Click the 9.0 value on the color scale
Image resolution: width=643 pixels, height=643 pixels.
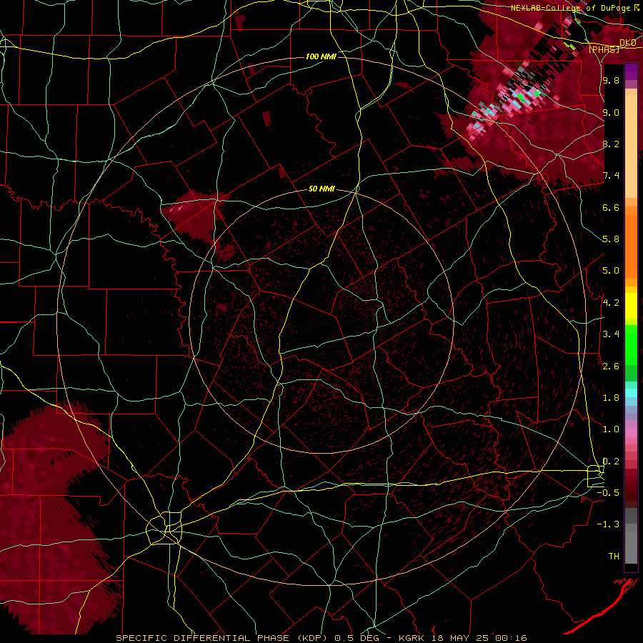pyautogui.click(x=611, y=112)
